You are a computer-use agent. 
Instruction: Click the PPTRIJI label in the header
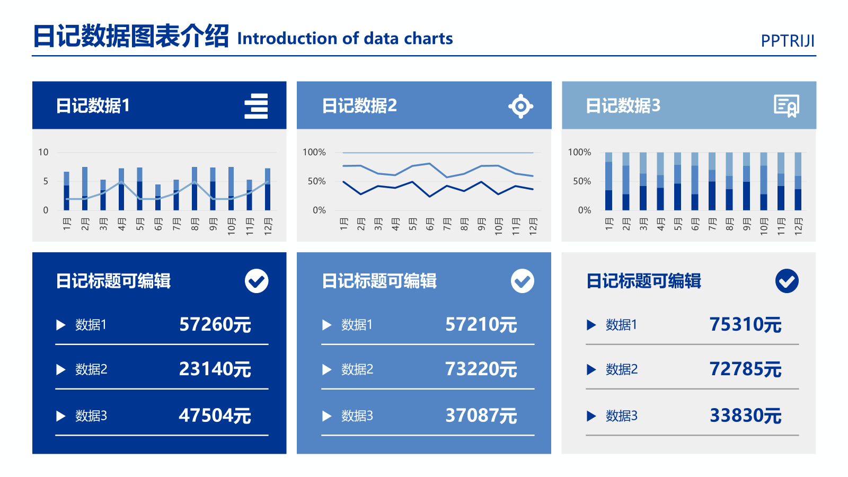click(x=788, y=41)
